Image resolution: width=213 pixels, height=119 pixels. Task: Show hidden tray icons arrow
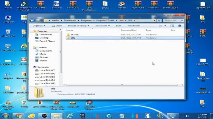point(182,116)
